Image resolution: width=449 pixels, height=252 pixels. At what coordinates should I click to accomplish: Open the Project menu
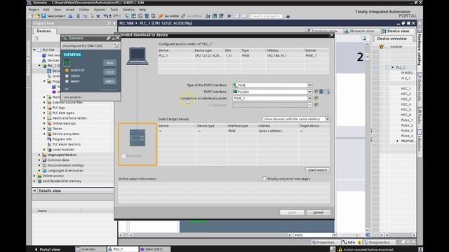click(x=34, y=9)
